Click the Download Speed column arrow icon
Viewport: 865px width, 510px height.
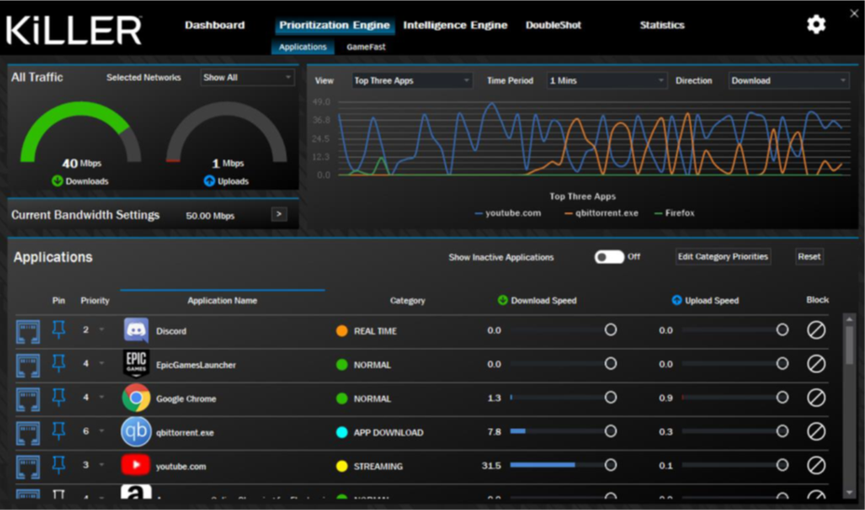(503, 300)
